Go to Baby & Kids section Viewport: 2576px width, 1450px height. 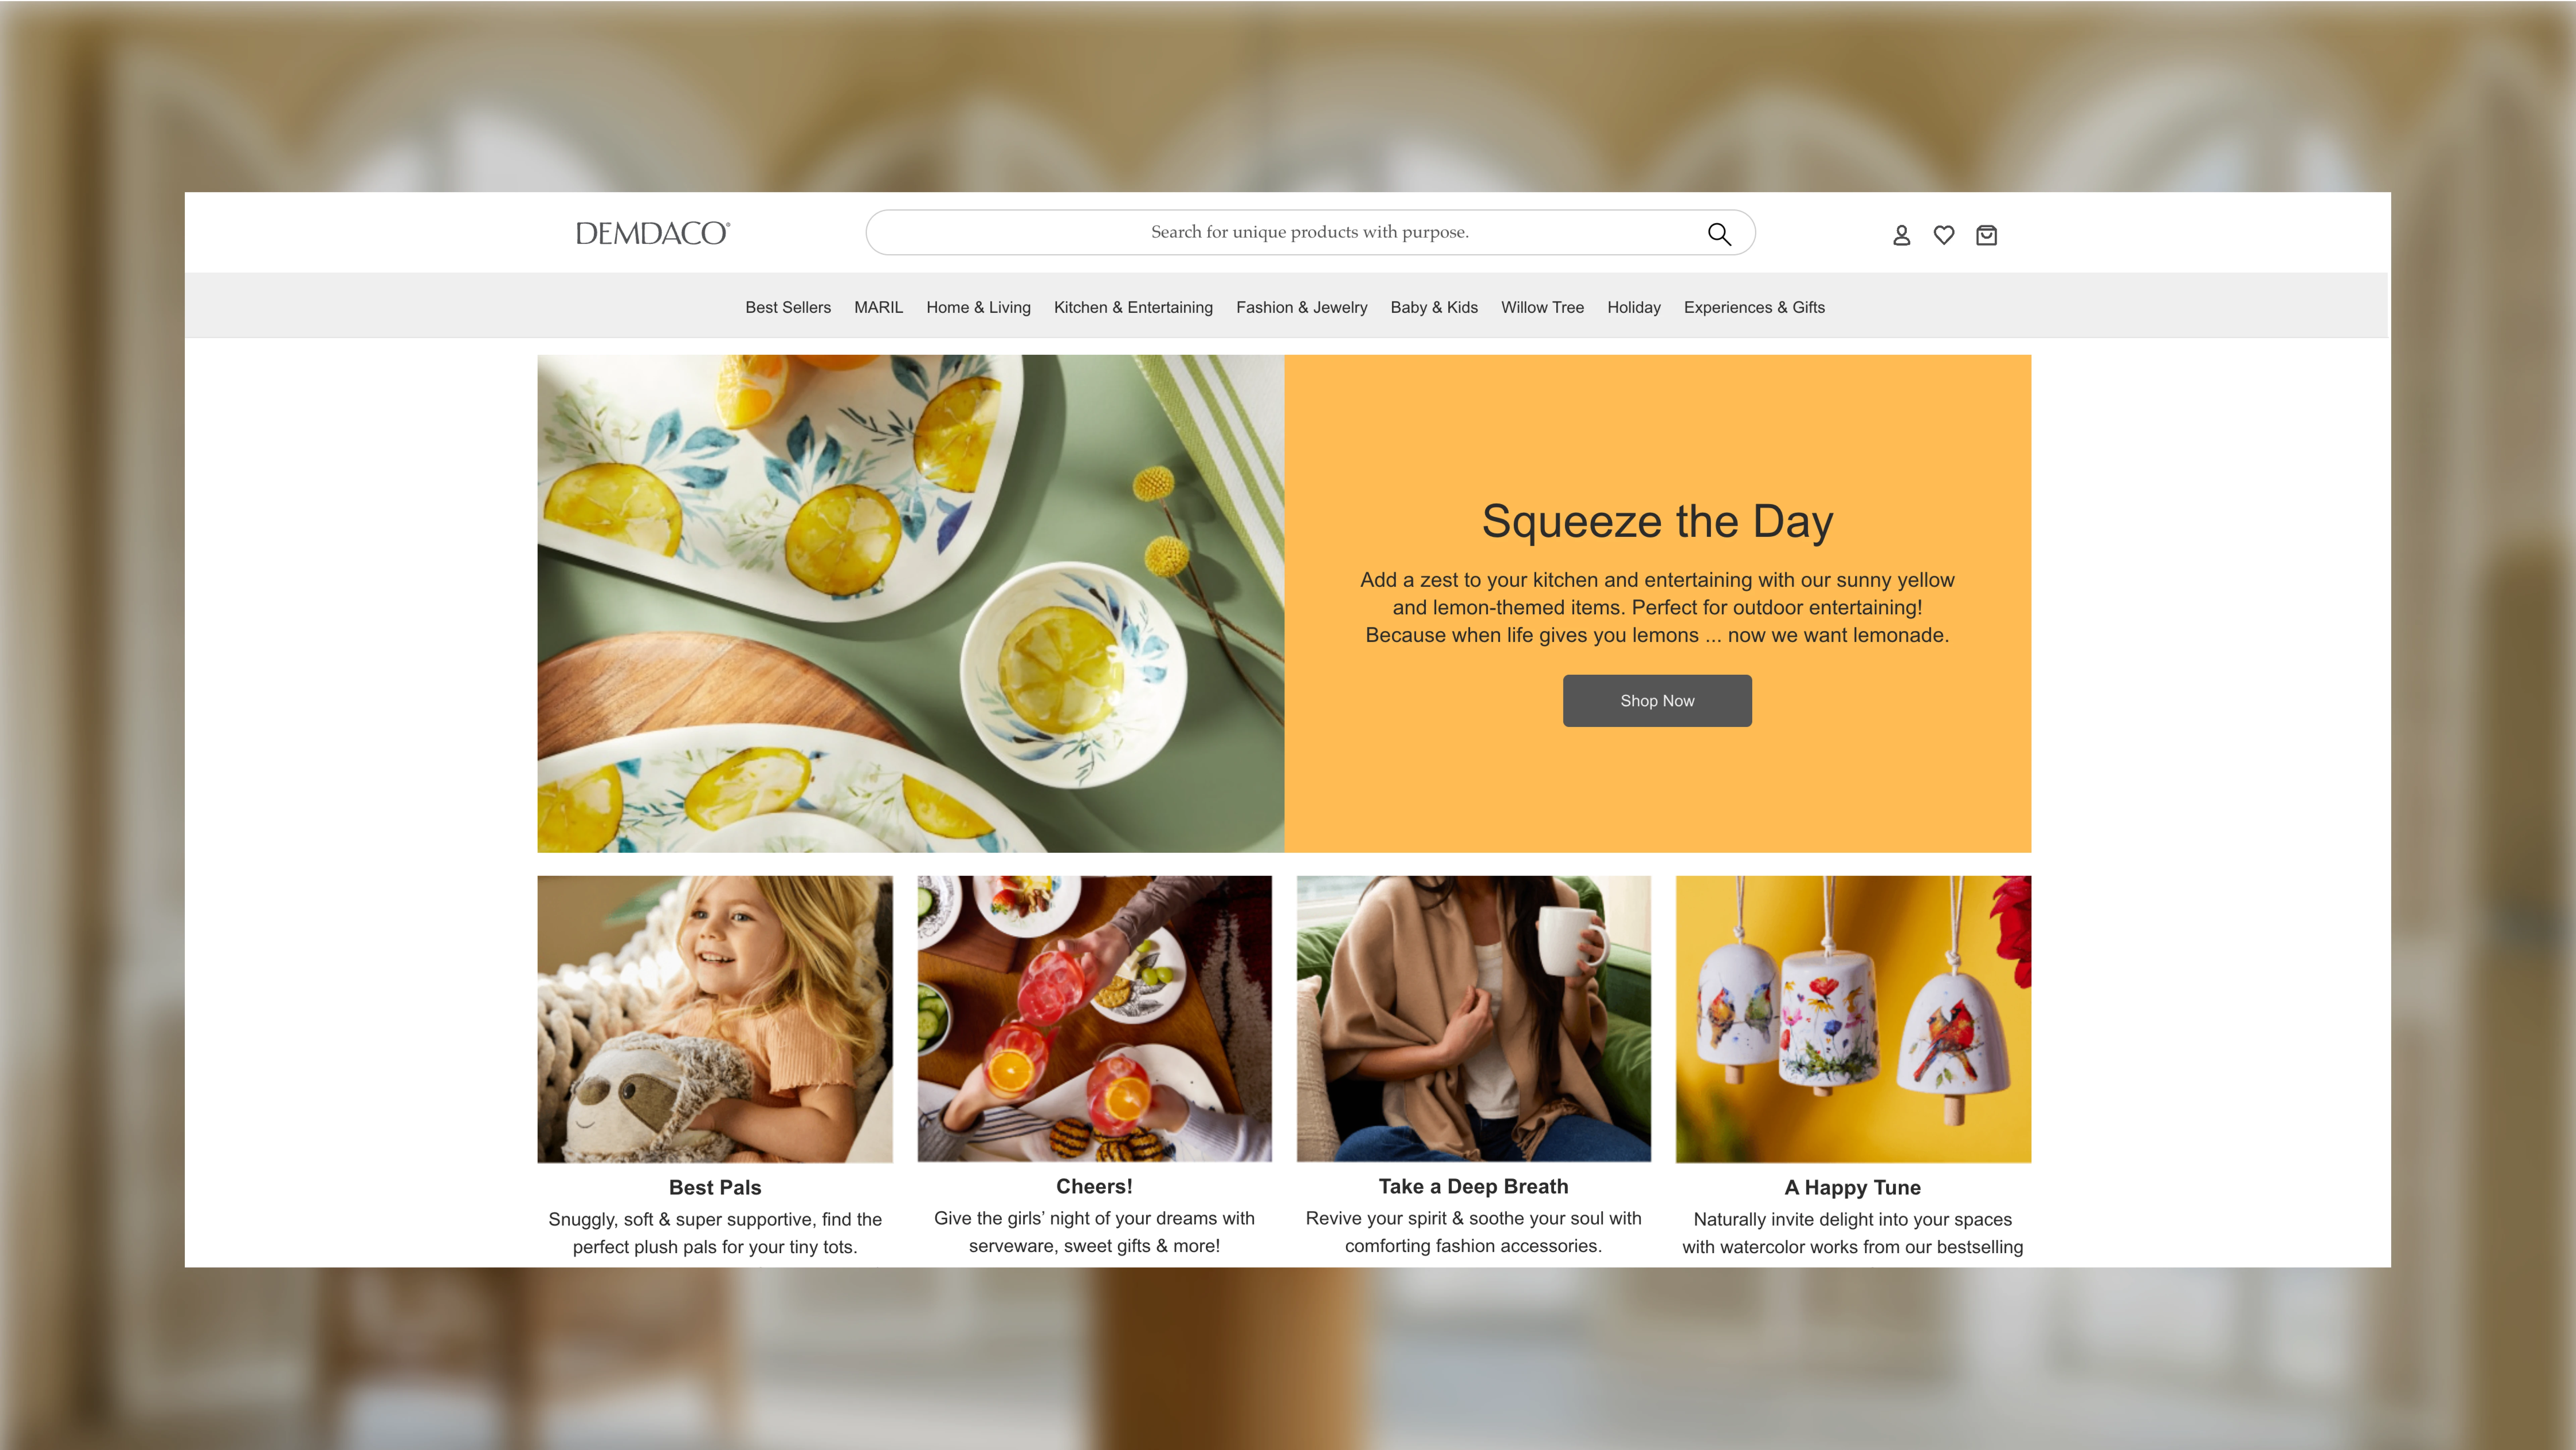click(x=1434, y=307)
